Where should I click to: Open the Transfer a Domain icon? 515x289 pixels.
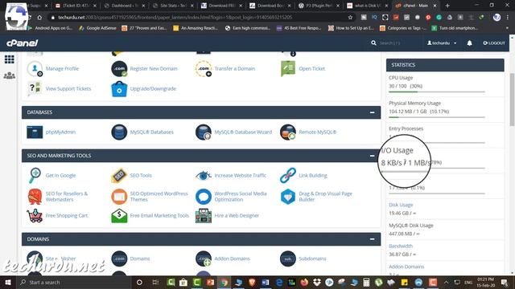click(204, 69)
